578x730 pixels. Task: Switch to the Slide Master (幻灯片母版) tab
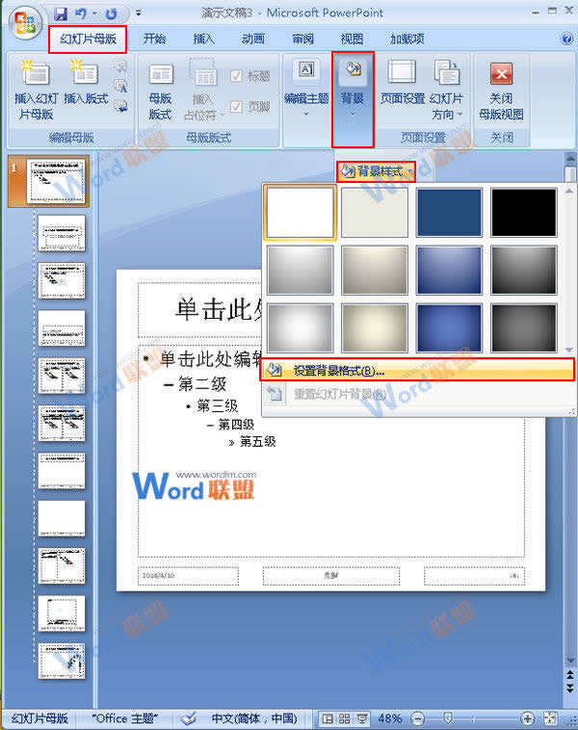tap(88, 39)
